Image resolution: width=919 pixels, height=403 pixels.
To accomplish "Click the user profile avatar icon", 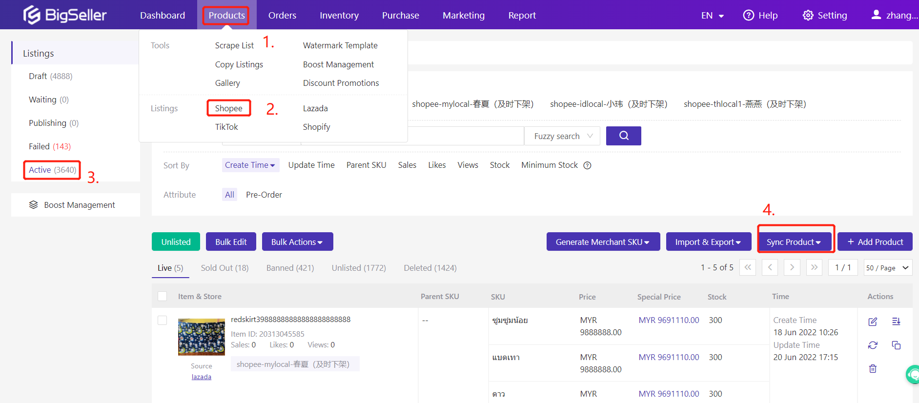I will [x=877, y=15].
